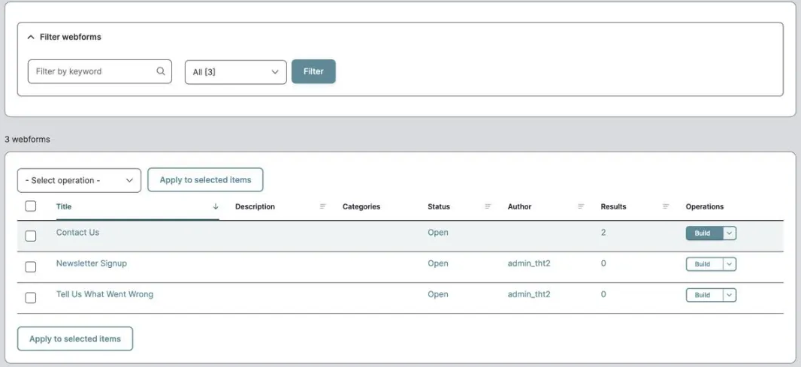
Task: Click admin_tht2 author in Newsletter Signup row
Action: (x=529, y=263)
